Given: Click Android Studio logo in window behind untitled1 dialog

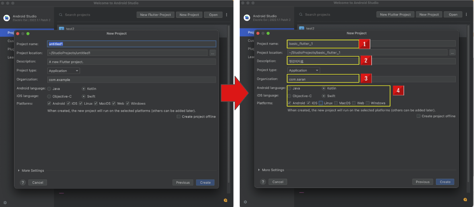Looking at the screenshot, I should pos(7,18).
